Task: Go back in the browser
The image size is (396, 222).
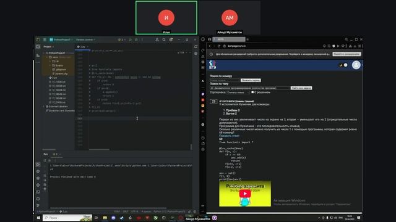Action: pos(209,46)
